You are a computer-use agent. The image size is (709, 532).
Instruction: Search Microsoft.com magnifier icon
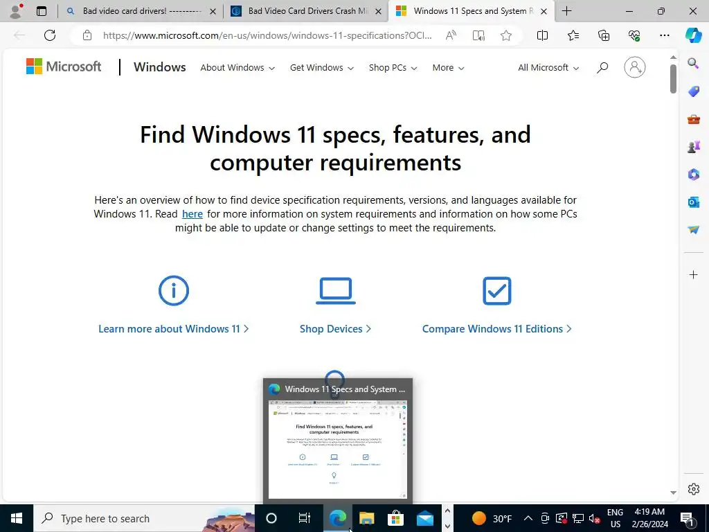602,68
